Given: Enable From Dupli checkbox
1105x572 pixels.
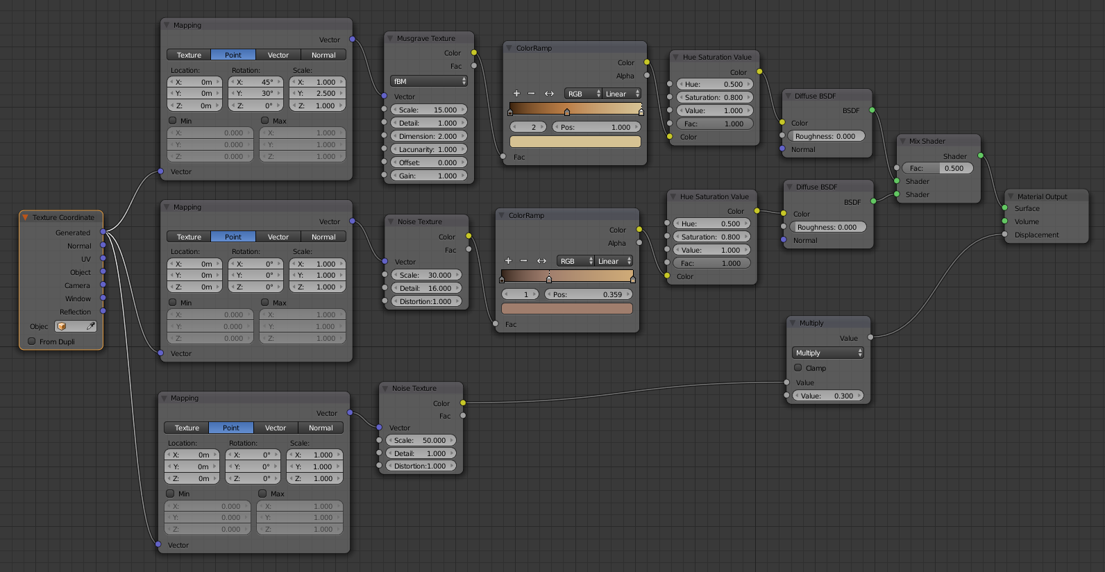Looking at the screenshot, I should click(32, 342).
